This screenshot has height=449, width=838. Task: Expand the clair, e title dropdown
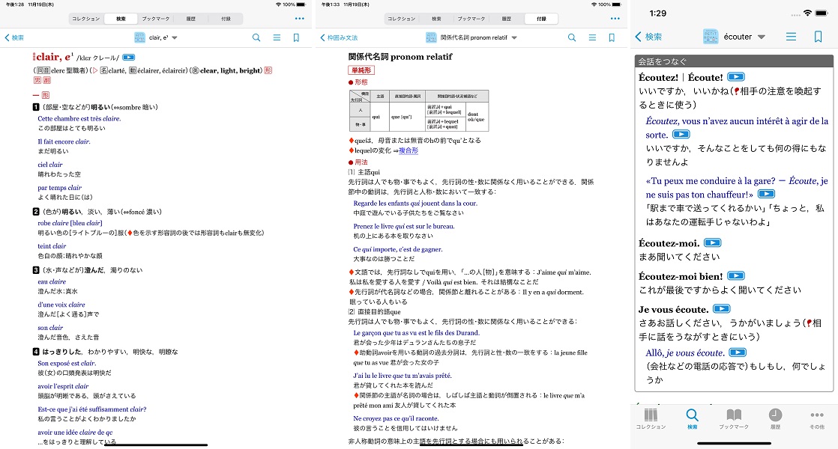pos(175,37)
